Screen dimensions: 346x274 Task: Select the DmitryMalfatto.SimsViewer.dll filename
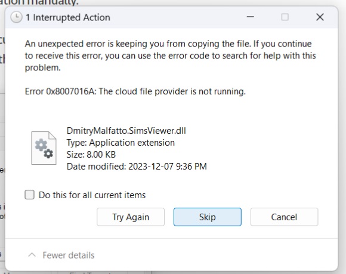point(126,131)
